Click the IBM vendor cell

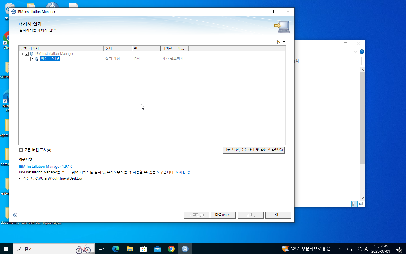coord(136,59)
